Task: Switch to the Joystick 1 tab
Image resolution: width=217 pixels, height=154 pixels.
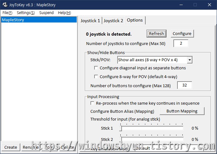Action: 90,21
